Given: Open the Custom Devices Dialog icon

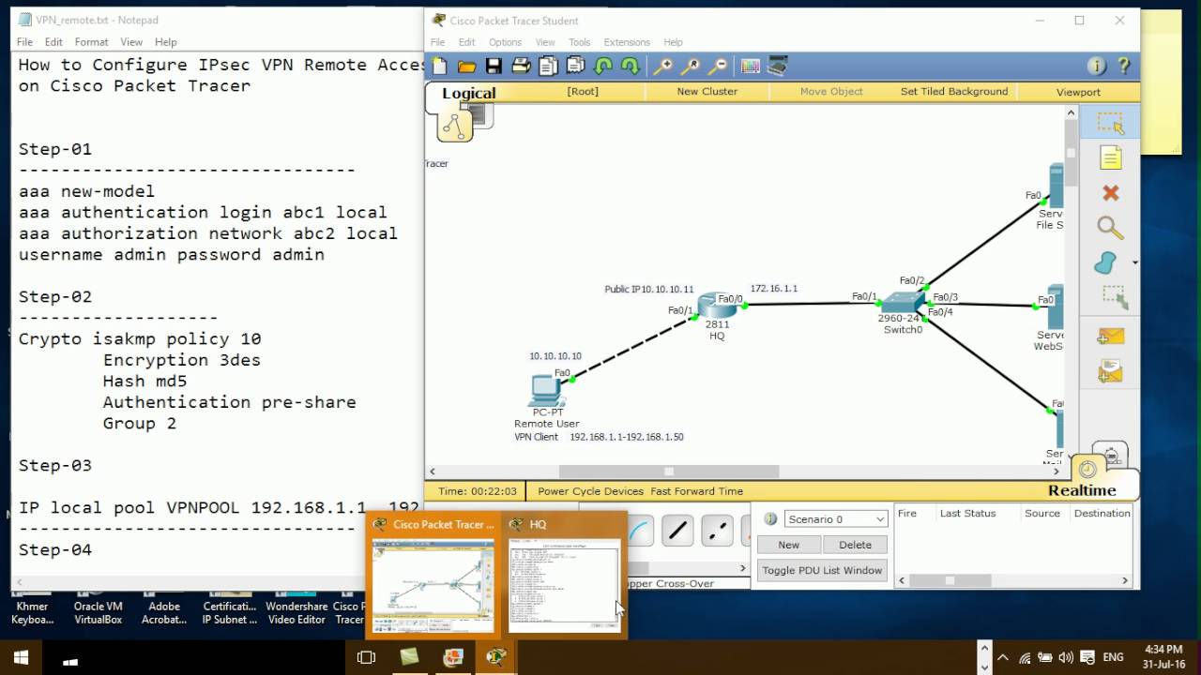Looking at the screenshot, I should coord(778,66).
